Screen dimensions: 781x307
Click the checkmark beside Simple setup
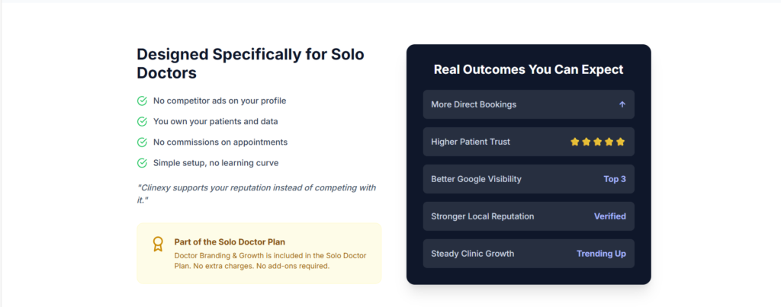(142, 162)
